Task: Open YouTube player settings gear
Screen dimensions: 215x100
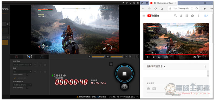Action: pos(195,57)
